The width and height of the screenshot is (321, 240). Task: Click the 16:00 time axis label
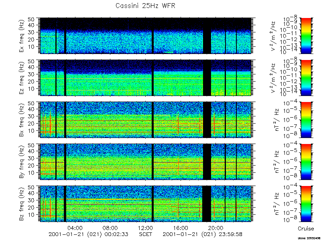click(181, 228)
